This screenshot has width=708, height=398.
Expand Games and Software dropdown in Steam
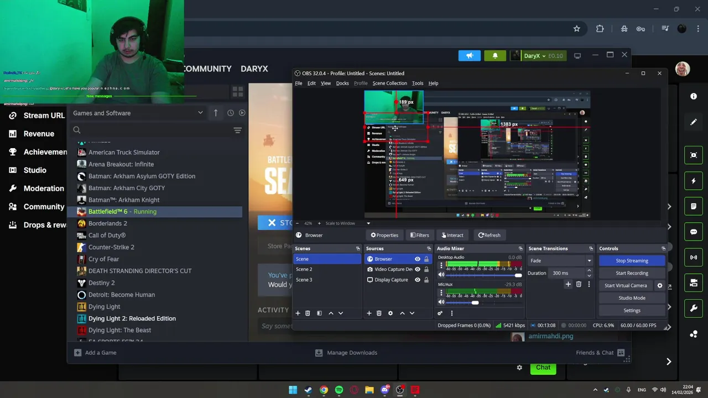pyautogui.click(x=200, y=113)
